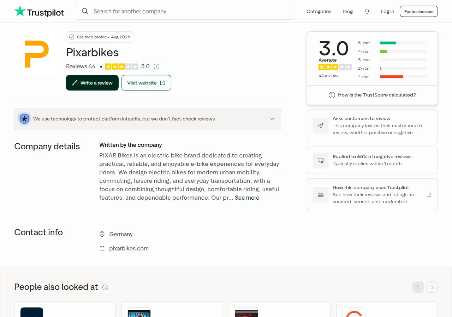Open the notifications bell
452x317 pixels.
[367, 11]
